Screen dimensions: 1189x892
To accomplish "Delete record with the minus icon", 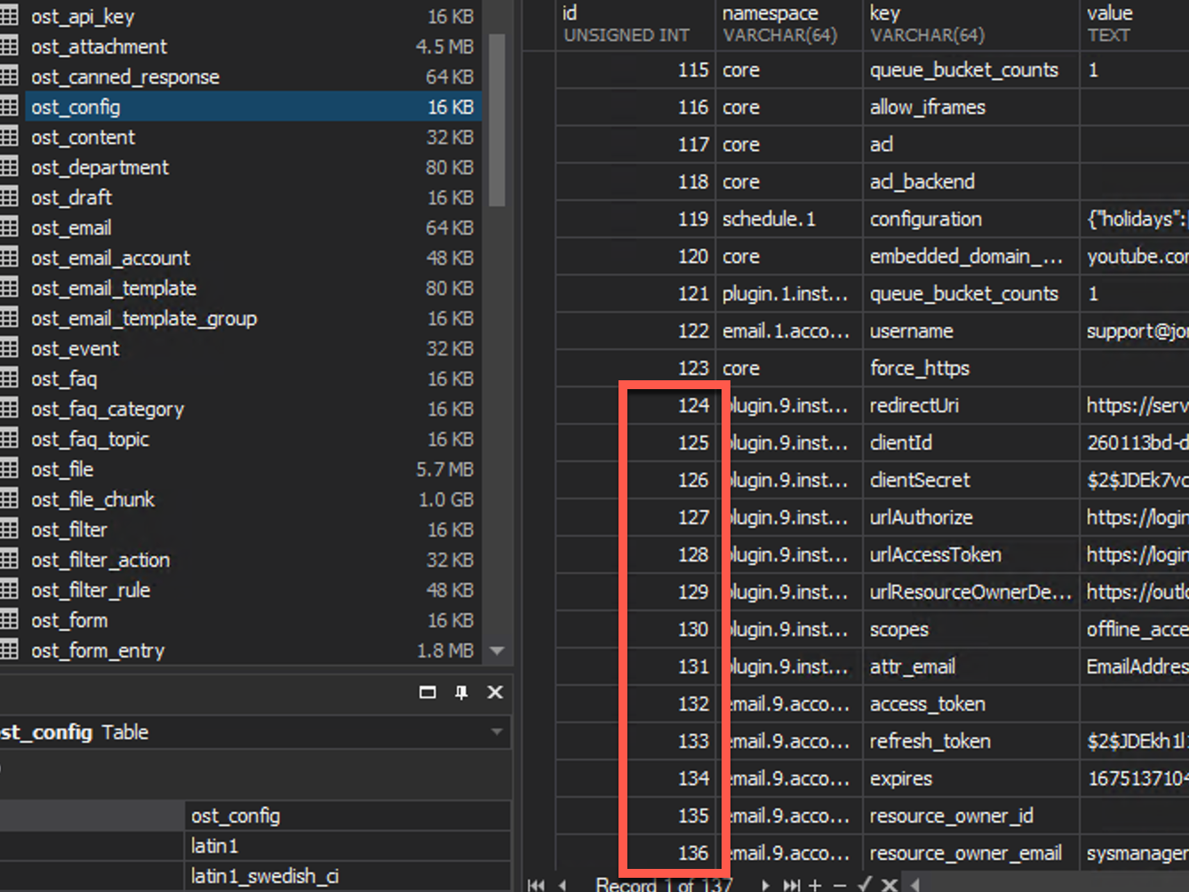I will (x=839, y=885).
